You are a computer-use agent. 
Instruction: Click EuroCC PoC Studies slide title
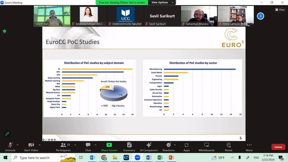point(73,42)
